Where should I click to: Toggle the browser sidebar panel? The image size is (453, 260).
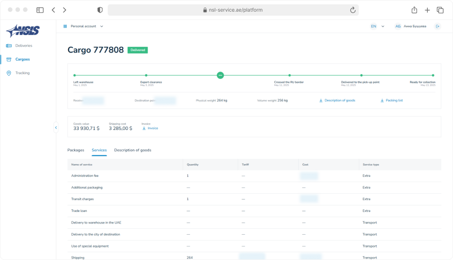pyautogui.click(x=40, y=10)
